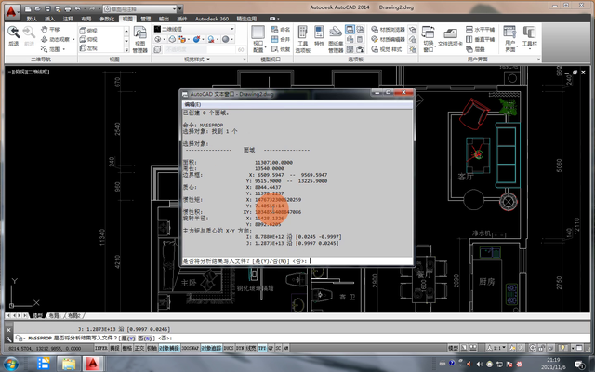
Task: Switch to the 注释 (Annotate) ribbon tab
Action: (68, 19)
